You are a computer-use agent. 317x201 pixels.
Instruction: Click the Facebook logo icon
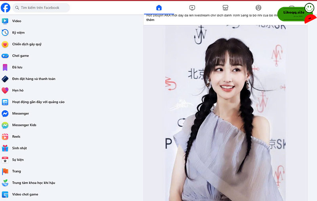(6, 8)
